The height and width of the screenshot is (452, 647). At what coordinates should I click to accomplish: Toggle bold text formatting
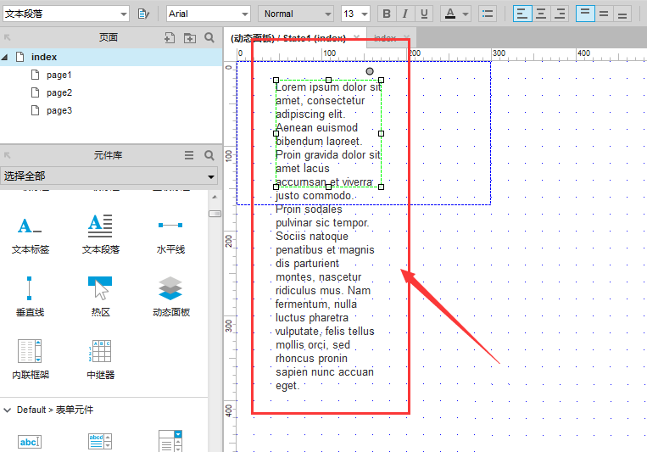pyautogui.click(x=387, y=14)
